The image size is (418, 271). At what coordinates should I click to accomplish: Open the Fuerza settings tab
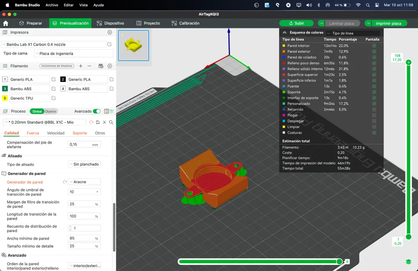(33, 133)
